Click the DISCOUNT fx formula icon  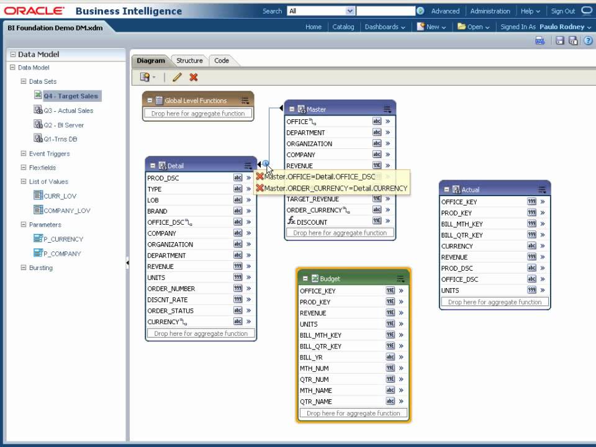tap(291, 220)
